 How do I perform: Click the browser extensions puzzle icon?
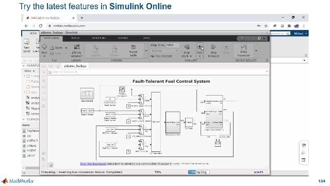tap(289, 26)
